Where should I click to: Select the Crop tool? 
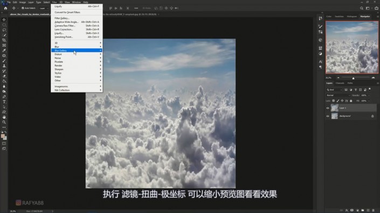click(x=4, y=40)
